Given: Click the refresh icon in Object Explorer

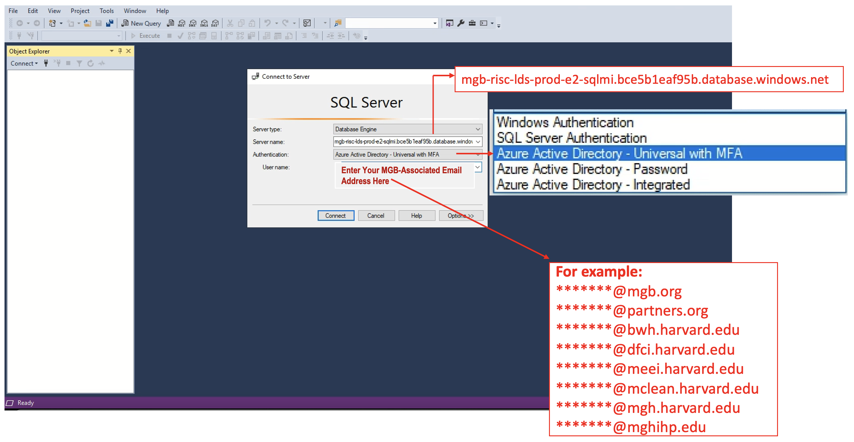Looking at the screenshot, I should pos(90,63).
